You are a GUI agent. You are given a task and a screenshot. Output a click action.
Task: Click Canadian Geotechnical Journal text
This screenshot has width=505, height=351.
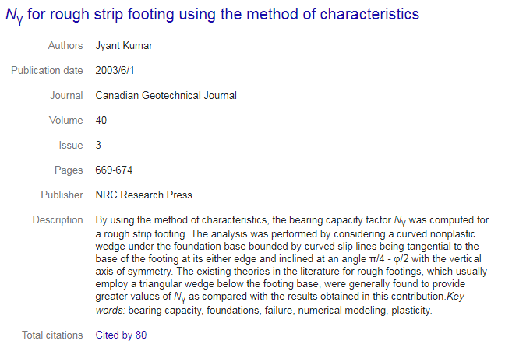pos(166,95)
